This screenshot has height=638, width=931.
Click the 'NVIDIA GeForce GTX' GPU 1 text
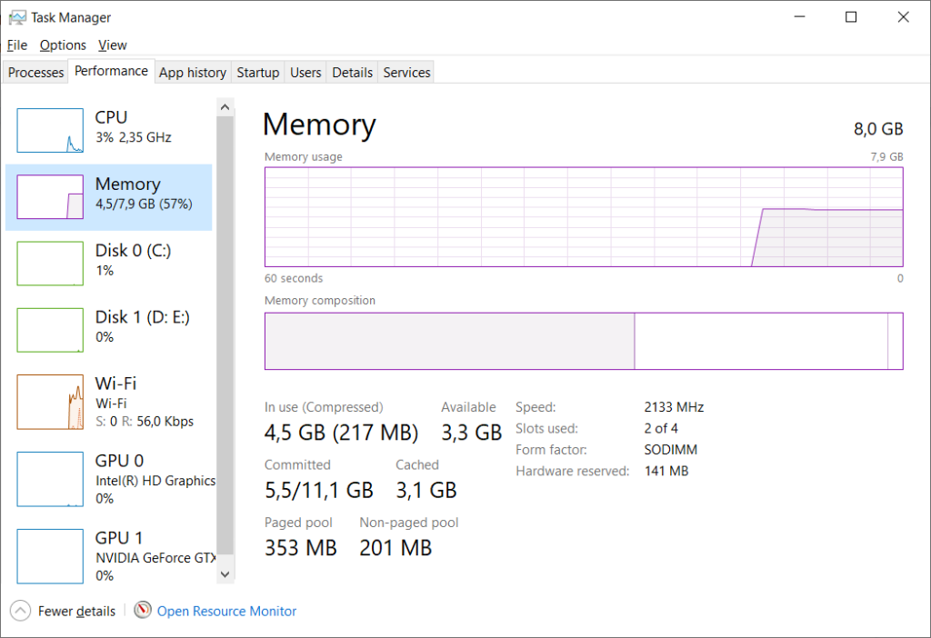point(155,558)
